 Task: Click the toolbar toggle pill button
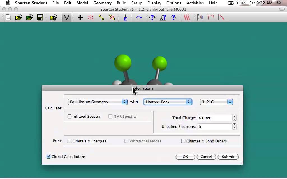tap(282, 9)
